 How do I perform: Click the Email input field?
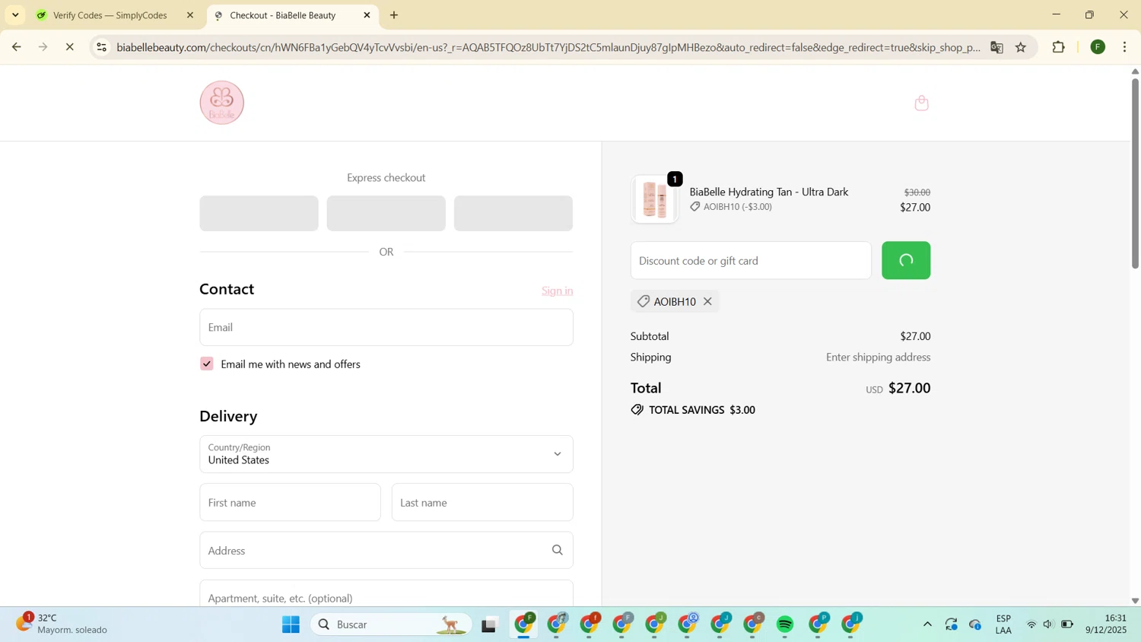coord(386,327)
